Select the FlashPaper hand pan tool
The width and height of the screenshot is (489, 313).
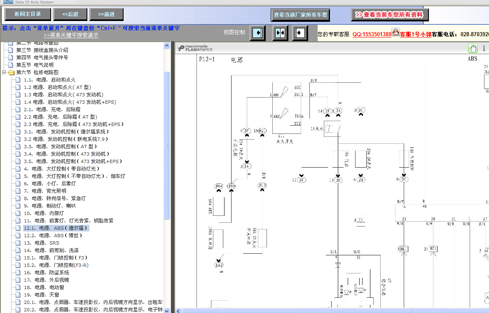[473, 48]
